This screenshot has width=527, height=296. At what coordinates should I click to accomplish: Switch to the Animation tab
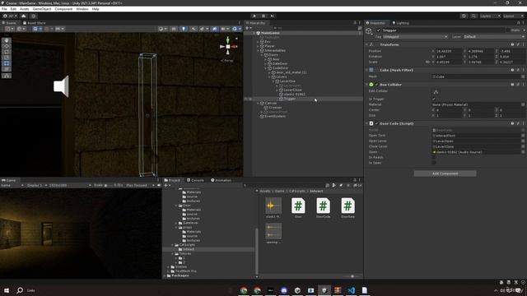click(222, 180)
